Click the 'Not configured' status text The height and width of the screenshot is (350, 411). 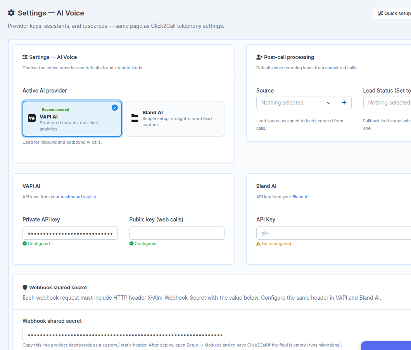pyautogui.click(x=276, y=244)
